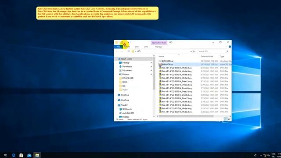Select the 8563-N_Sheet7.dwg file

[x=177, y=98]
